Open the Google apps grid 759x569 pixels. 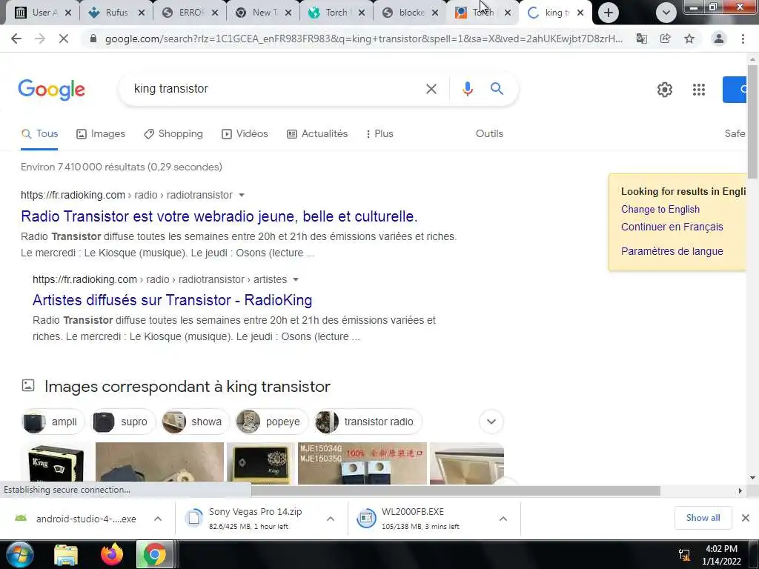click(x=698, y=90)
